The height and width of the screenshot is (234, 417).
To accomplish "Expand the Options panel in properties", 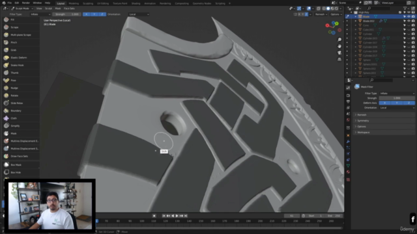I will [384, 127].
